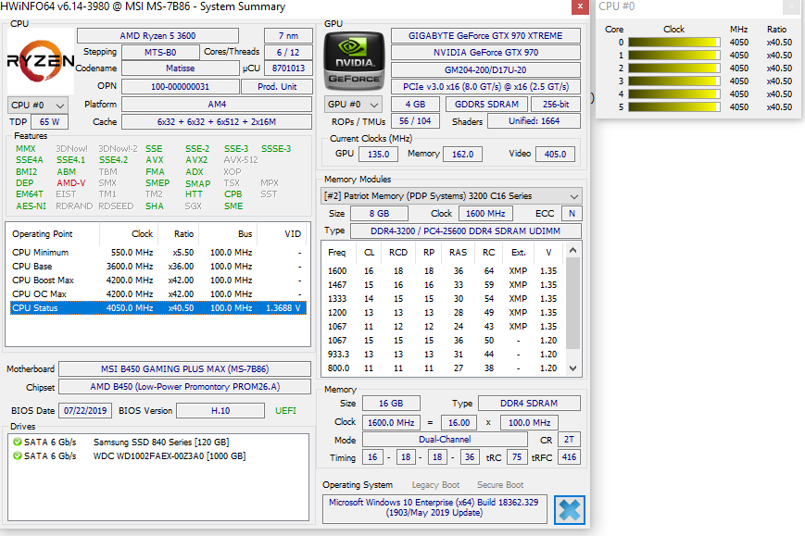The height and width of the screenshot is (536, 805).
Task: Click the green check icon beside Samsung SSD 840 Series
Action: [18, 442]
